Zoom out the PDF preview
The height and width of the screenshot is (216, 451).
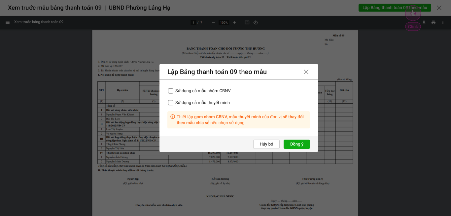click(213, 22)
